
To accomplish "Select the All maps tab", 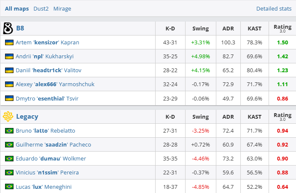I will (17, 8).
